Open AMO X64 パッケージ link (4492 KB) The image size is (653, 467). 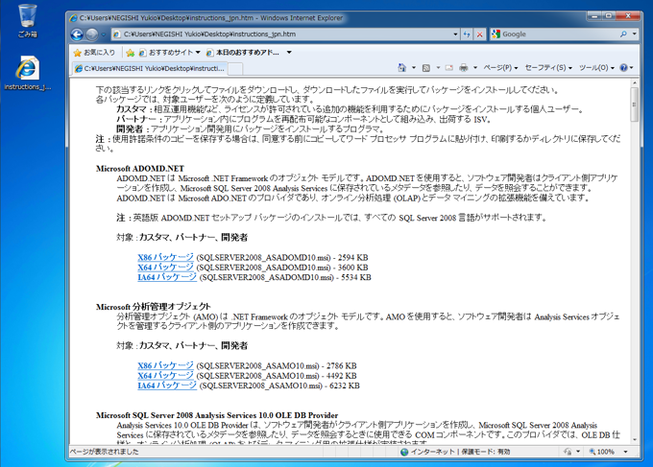[x=165, y=376]
